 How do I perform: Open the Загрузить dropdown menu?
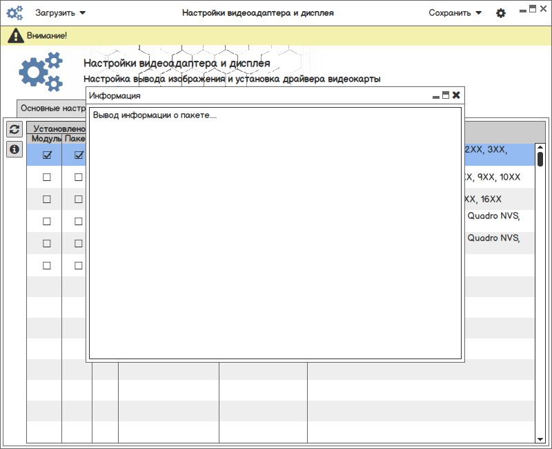pyautogui.click(x=61, y=12)
